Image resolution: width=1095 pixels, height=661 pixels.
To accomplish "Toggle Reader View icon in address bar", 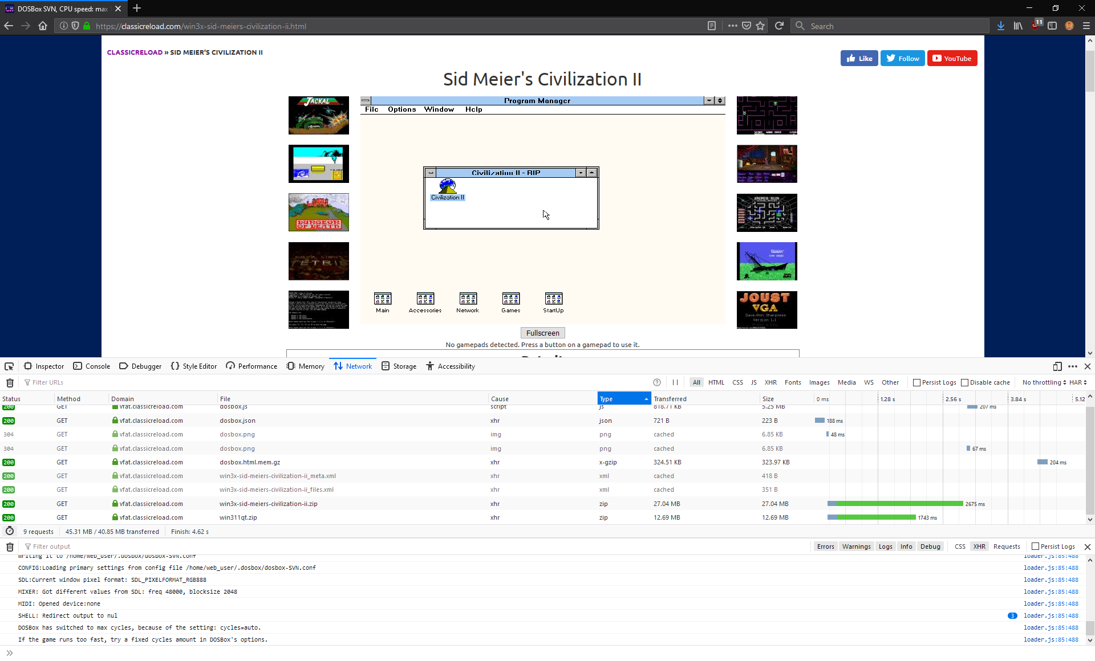I will [712, 26].
